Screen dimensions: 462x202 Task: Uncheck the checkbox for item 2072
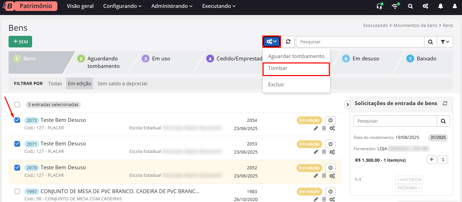[x=17, y=120]
